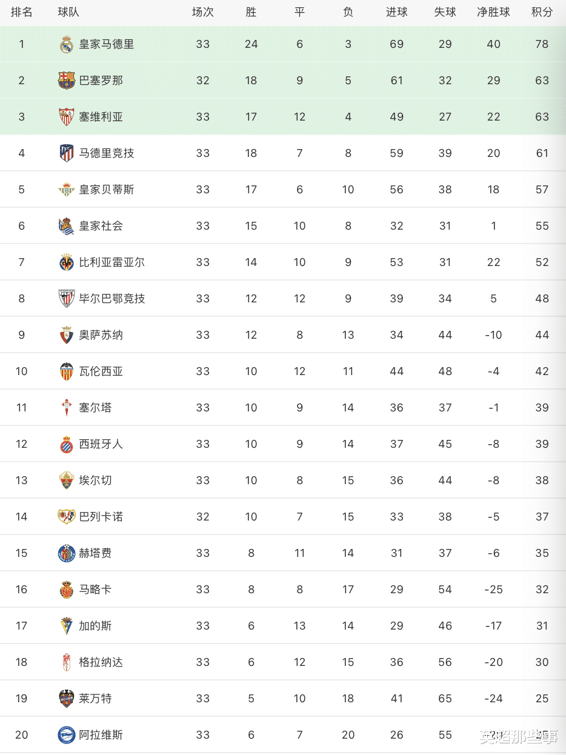Select the Valencia bat crest
This screenshot has width=566, height=755.
67,371
